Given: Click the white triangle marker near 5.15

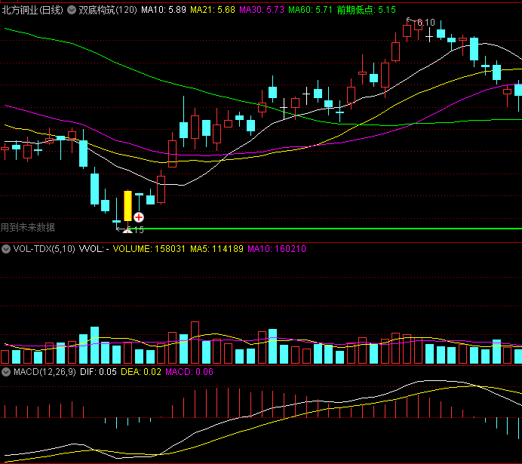Looking at the screenshot, I should [127, 230].
